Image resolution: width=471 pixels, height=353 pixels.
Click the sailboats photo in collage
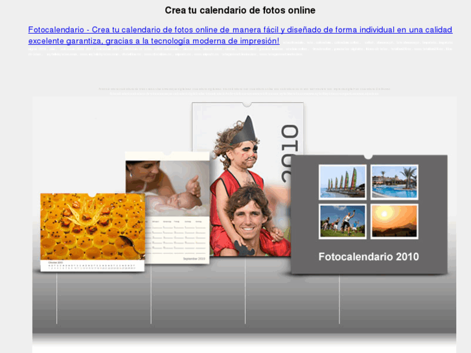[x=343, y=182]
